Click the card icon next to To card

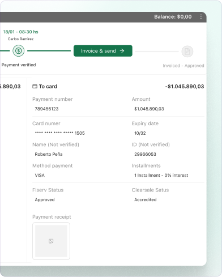(x=35, y=87)
